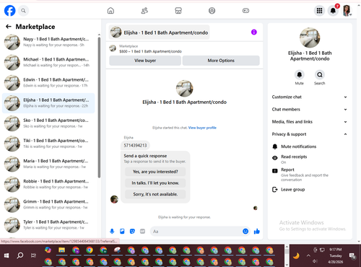The height and width of the screenshot is (267, 361).
Task: Go to Home via house icon
Action: [x=110, y=11]
